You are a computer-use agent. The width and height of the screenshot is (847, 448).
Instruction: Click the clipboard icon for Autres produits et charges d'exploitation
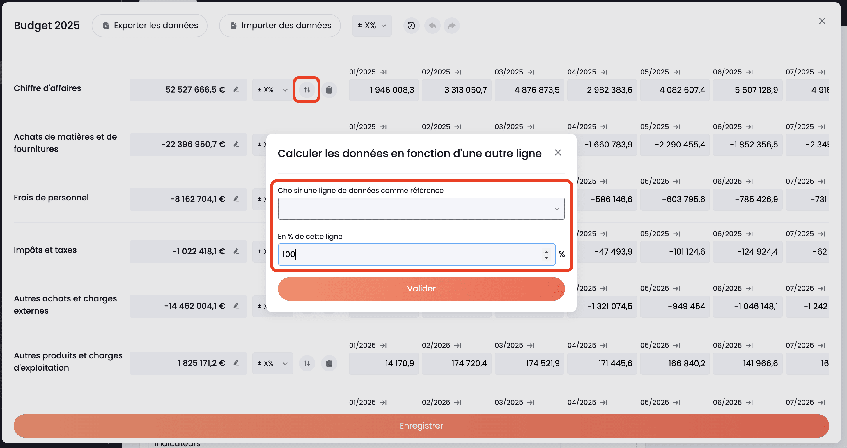pos(329,363)
